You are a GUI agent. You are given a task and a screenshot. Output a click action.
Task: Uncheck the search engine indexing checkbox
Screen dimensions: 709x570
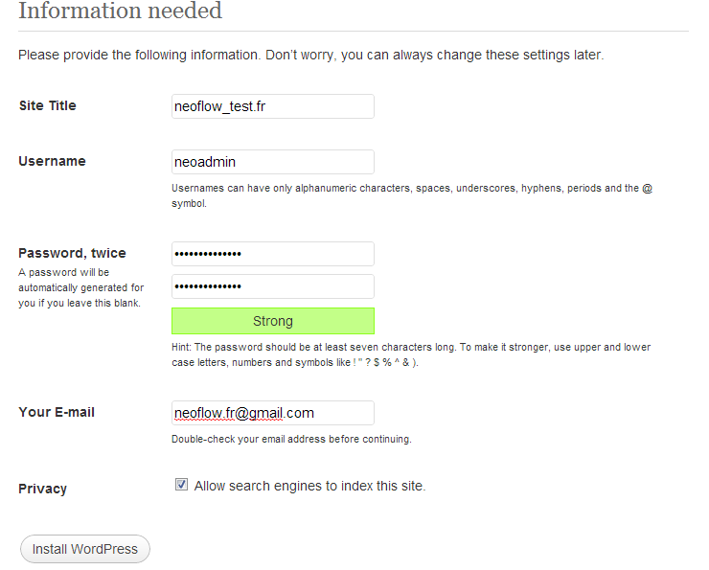(x=181, y=486)
